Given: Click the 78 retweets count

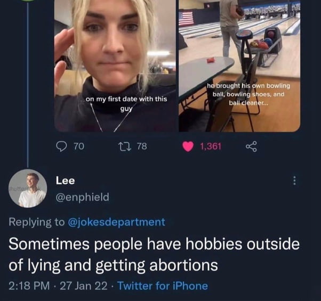Looking at the screenshot, I should point(142,147).
